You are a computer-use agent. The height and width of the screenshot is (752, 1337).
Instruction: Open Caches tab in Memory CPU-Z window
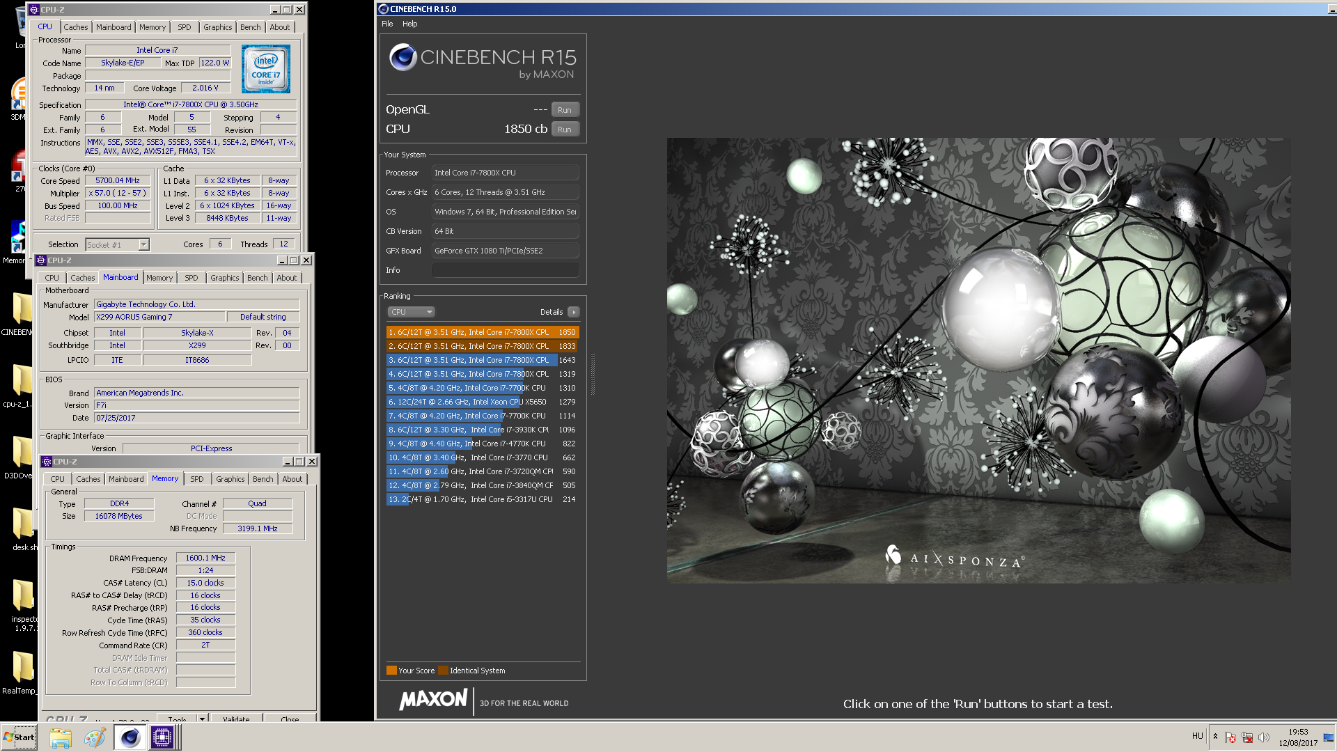(88, 479)
